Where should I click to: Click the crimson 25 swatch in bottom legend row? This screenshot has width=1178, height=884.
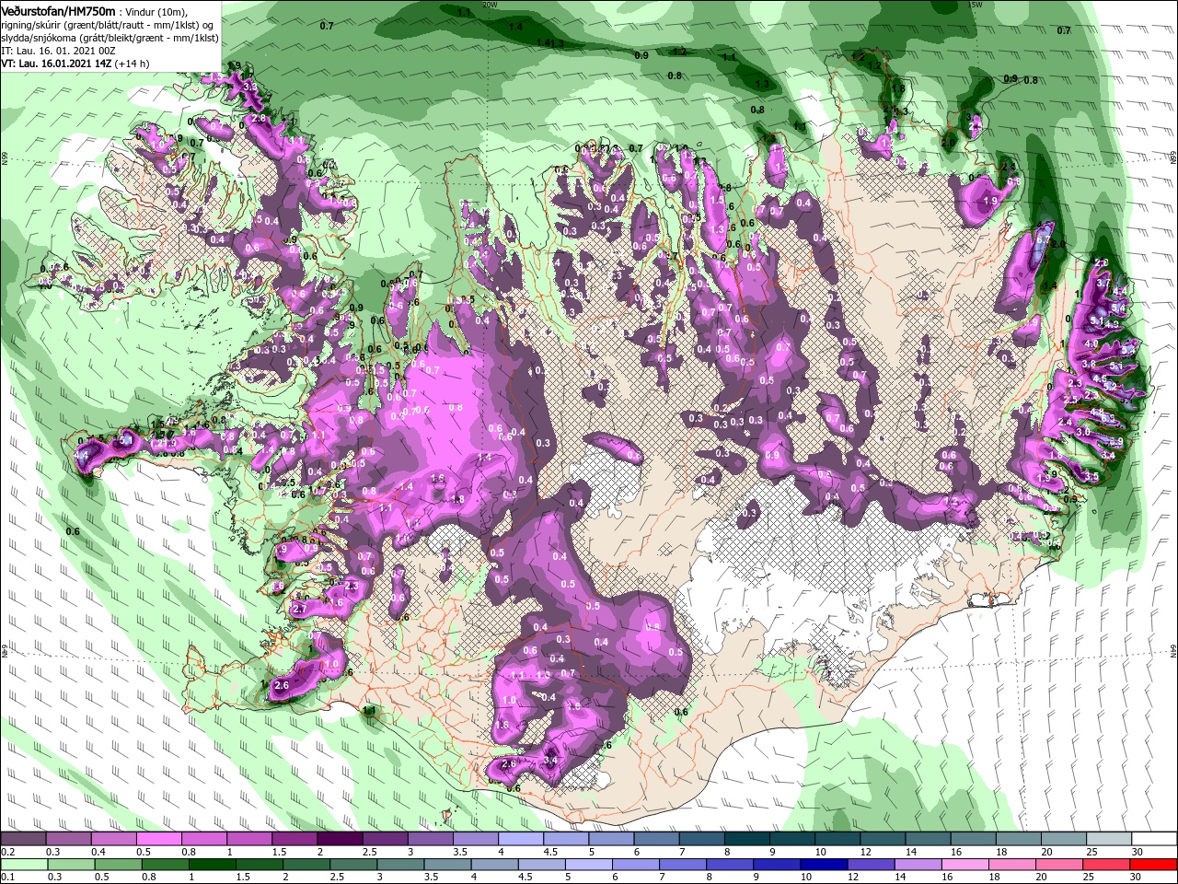pyautogui.click(x=1106, y=865)
